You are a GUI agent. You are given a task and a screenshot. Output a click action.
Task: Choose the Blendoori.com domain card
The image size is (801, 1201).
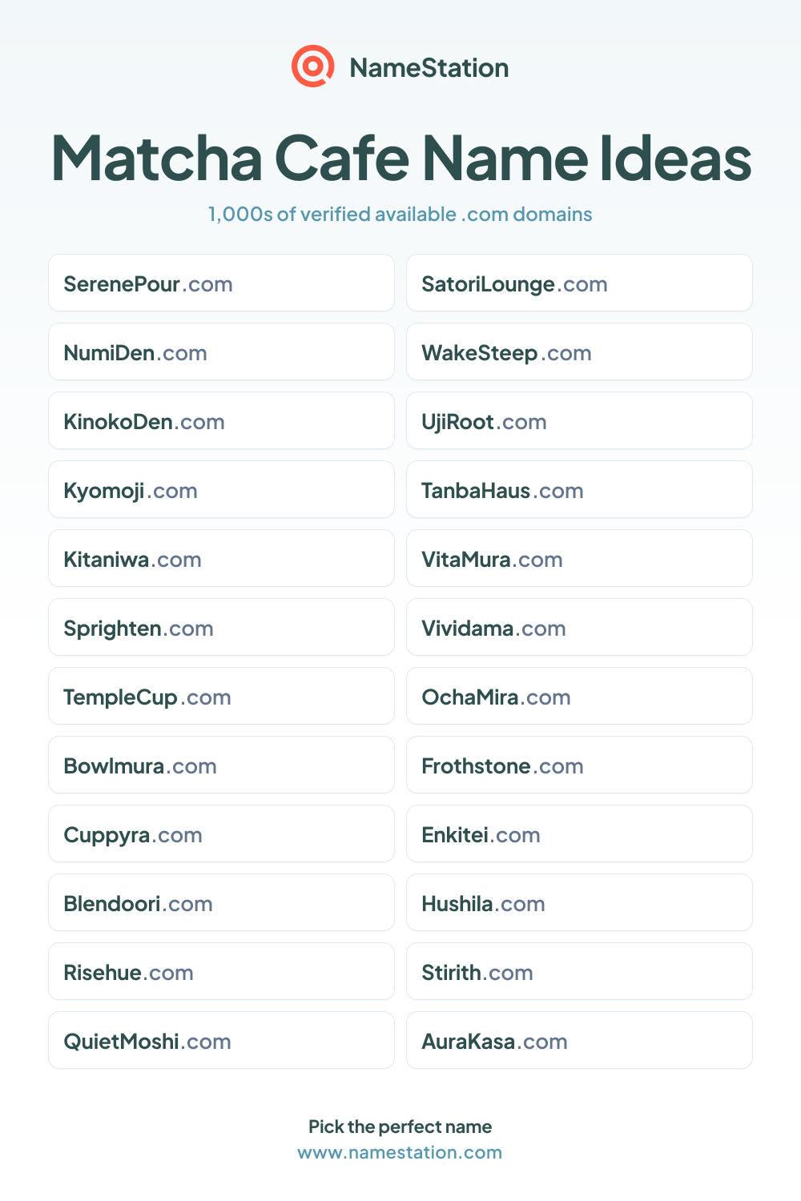[x=221, y=902]
